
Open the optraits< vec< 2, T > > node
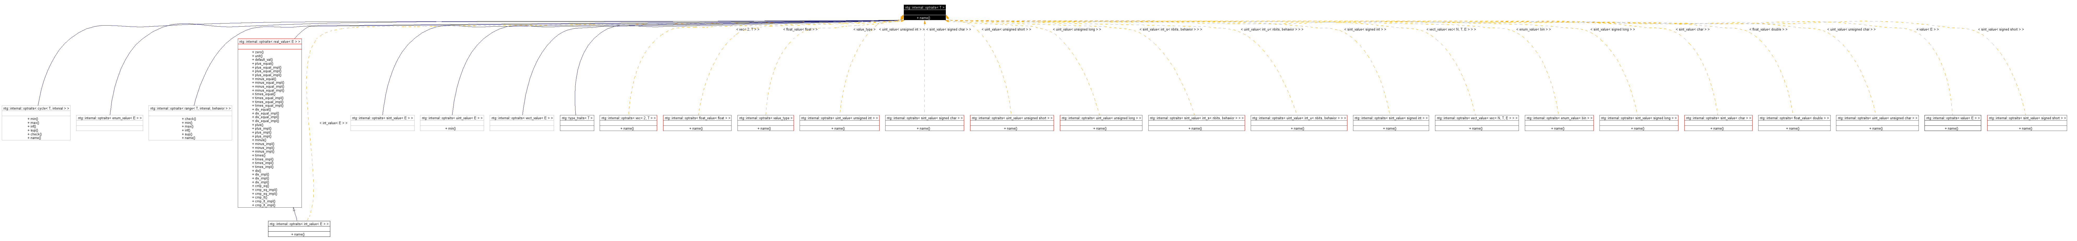[x=628, y=123]
